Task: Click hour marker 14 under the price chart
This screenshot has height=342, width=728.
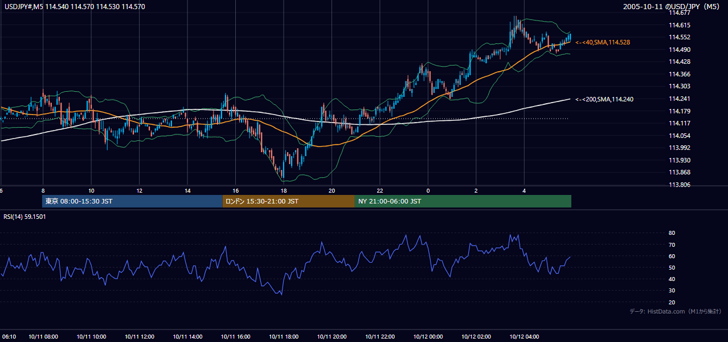Action: click(187, 191)
